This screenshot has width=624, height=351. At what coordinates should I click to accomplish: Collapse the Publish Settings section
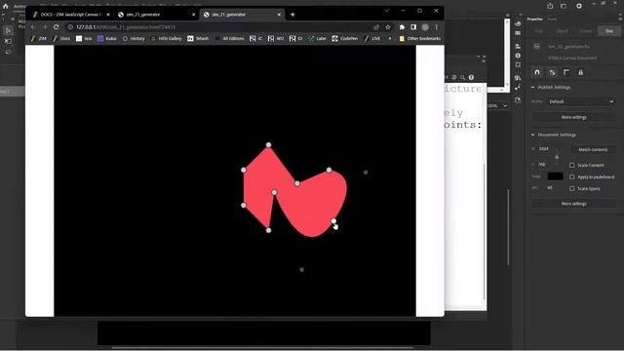click(x=533, y=87)
